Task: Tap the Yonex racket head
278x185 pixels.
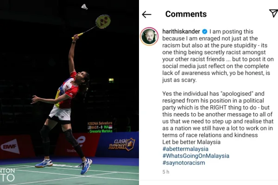Action: click(103, 22)
